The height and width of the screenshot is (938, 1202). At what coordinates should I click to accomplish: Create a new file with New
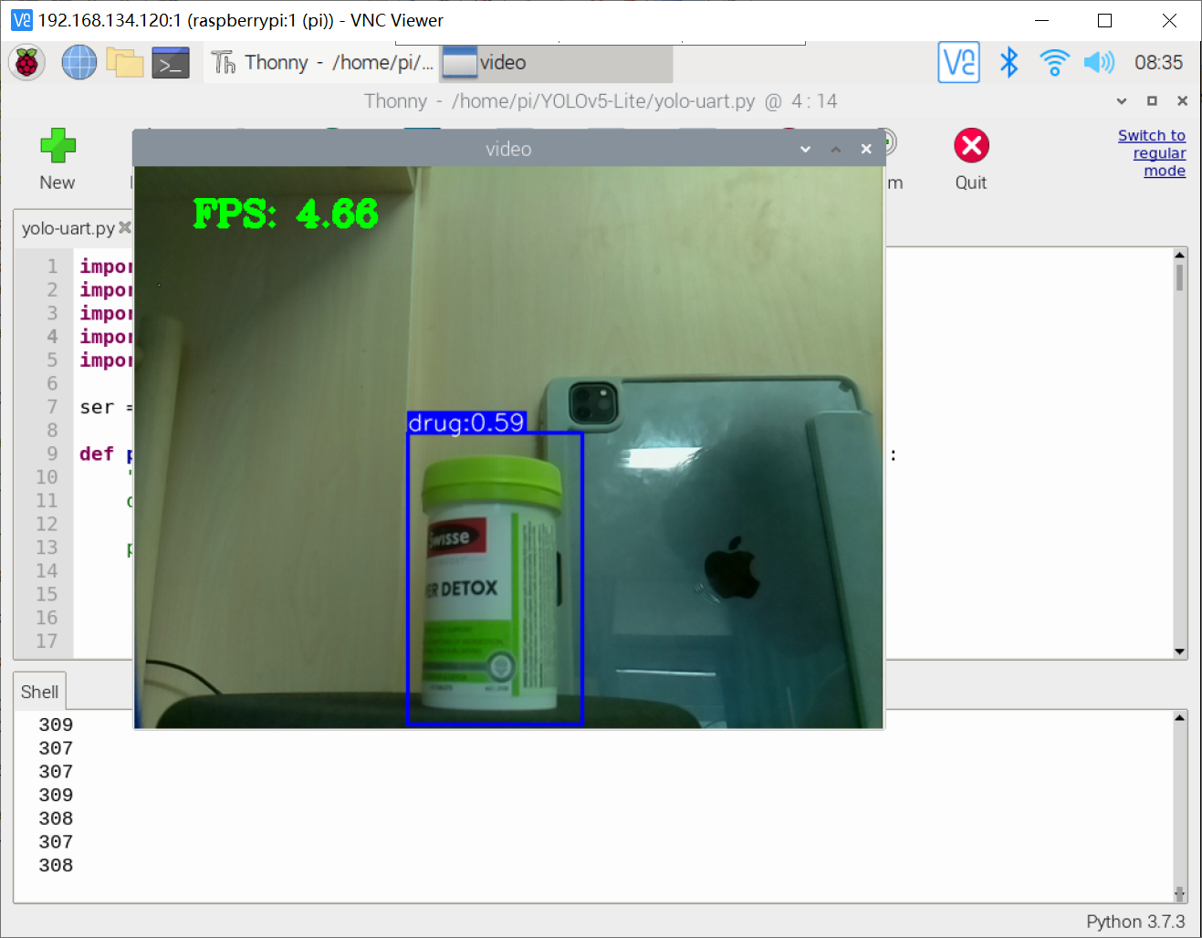pos(57,160)
